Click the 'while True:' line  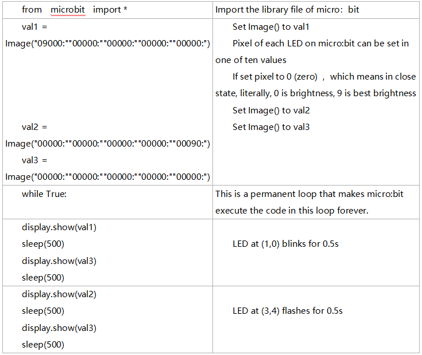click(44, 194)
